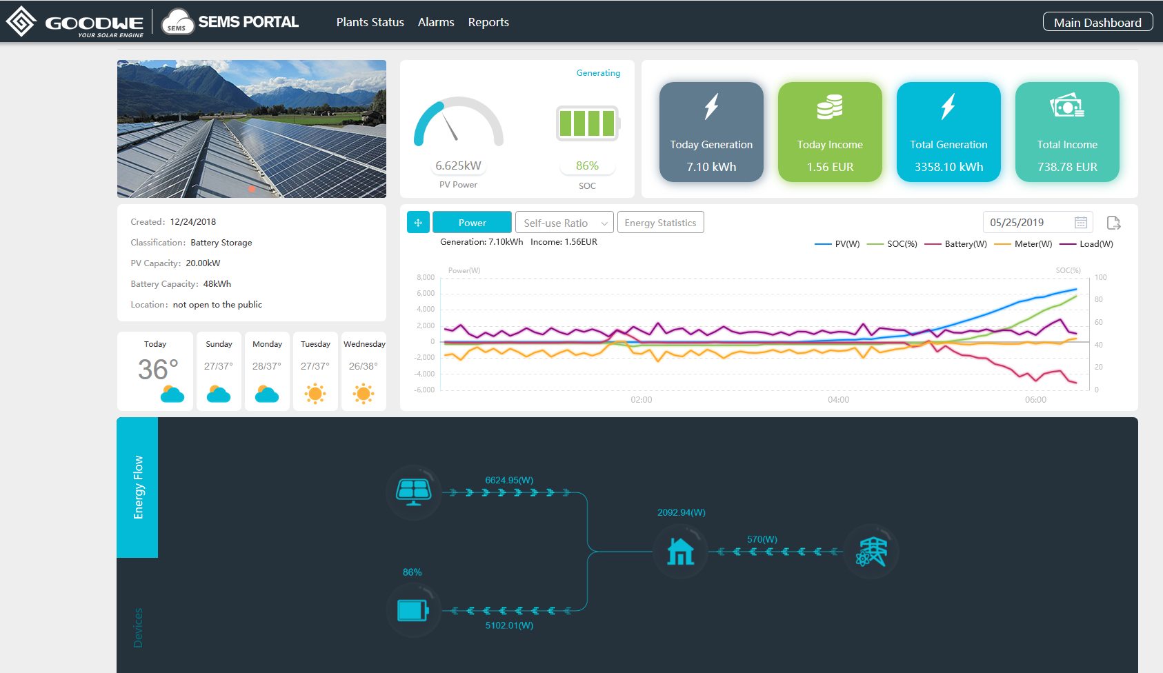This screenshot has height=673, width=1163.
Task: Click the chart export icon
Action: (1113, 223)
